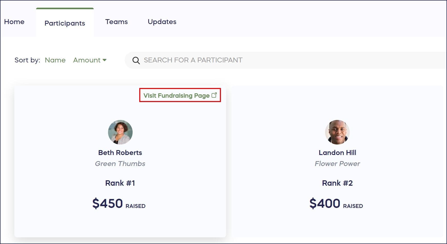Image resolution: width=447 pixels, height=244 pixels.
Task: Go to the Home tab
Action: click(14, 22)
